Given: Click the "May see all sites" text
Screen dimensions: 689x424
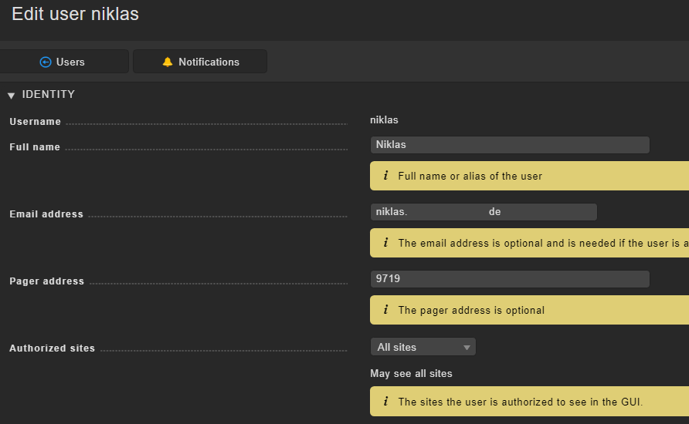Looking at the screenshot, I should 411,373.
